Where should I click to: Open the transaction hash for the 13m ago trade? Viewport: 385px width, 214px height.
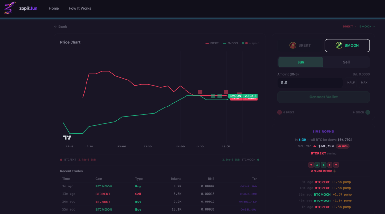click(248, 194)
